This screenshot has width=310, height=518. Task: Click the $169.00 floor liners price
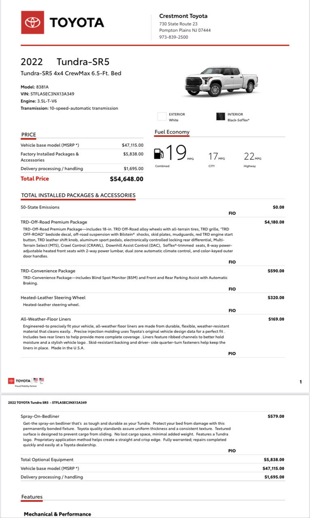276,319
